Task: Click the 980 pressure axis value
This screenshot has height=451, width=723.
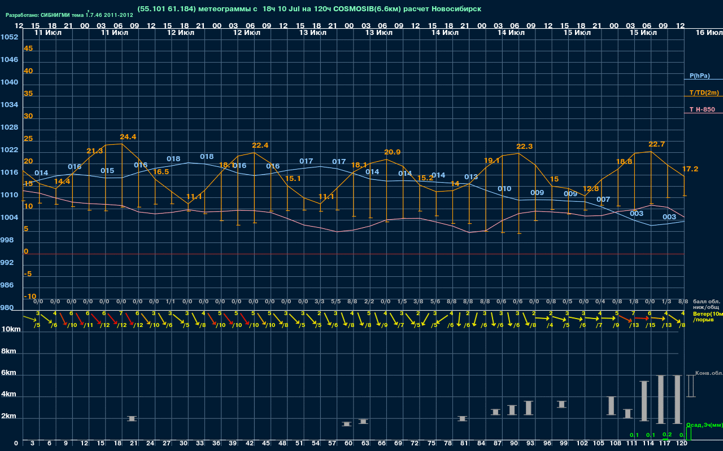Action: 7,307
